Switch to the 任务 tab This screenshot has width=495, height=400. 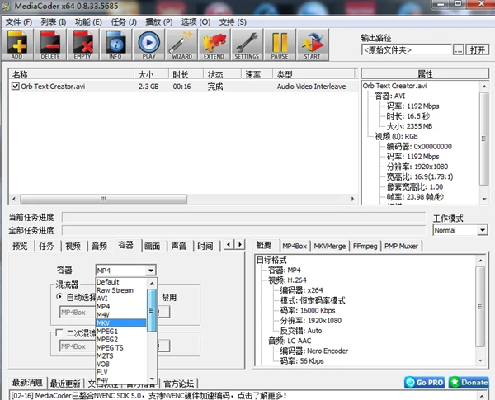pos(46,246)
